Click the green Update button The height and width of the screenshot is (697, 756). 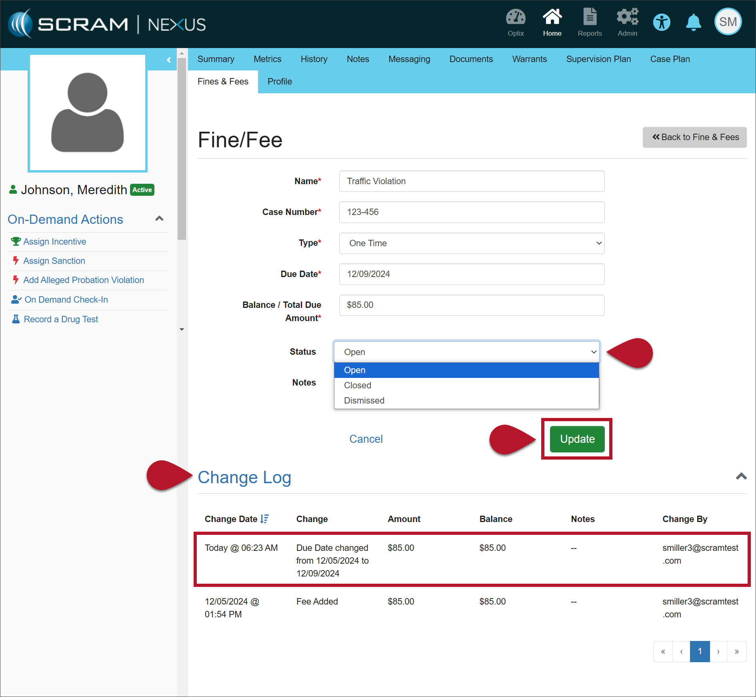coord(577,439)
